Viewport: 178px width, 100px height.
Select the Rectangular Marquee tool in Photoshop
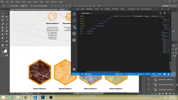(x=3, y=13)
